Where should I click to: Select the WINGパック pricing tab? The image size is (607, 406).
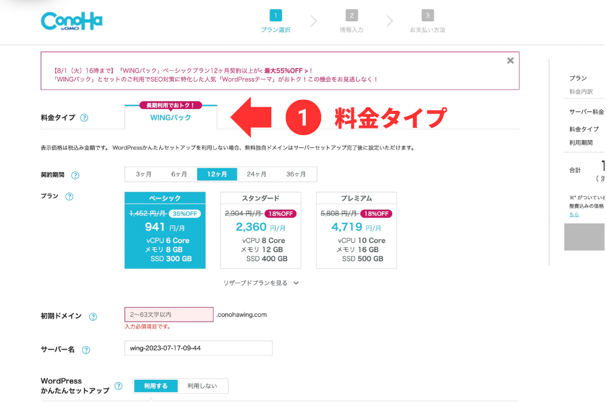(x=171, y=118)
